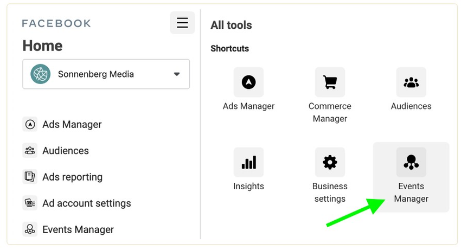The width and height of the screenshot is (461, 250).
Task: Click the account dropdown arrow
Action: (176, 74)
